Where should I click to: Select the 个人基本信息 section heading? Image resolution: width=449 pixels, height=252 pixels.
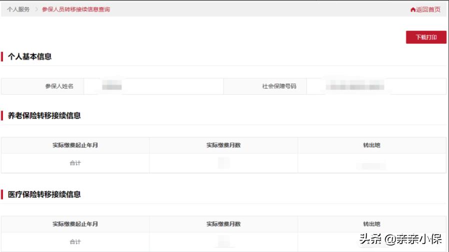pos(30,56)
